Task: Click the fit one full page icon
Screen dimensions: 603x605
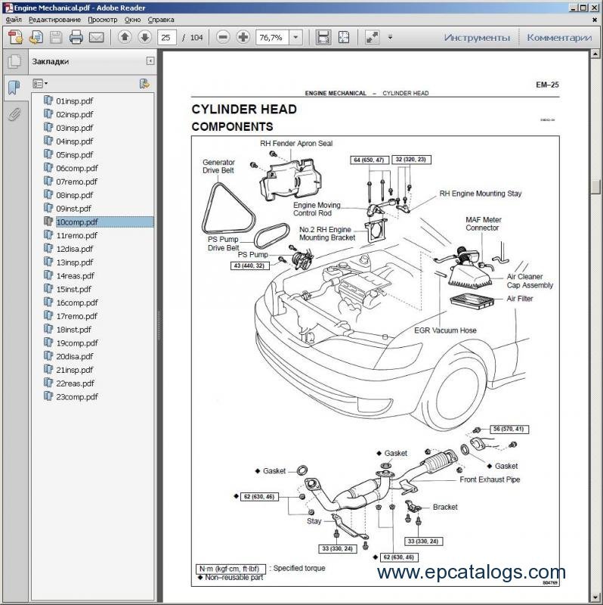Action: click(344, 37)
